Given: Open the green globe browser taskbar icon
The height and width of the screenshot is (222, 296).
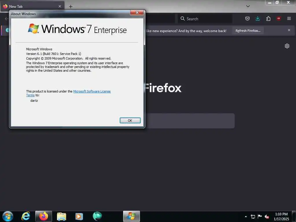Looking at the screenshot, I should (x=97, y=216).
